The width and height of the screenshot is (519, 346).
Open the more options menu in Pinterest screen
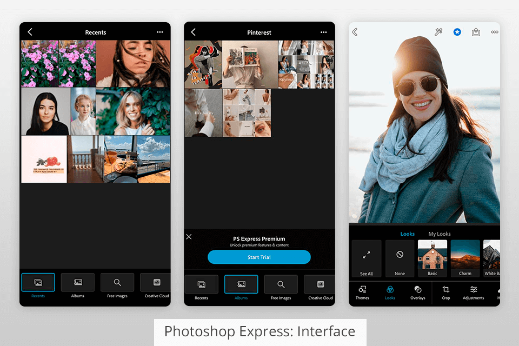click(x=324, y=32)
